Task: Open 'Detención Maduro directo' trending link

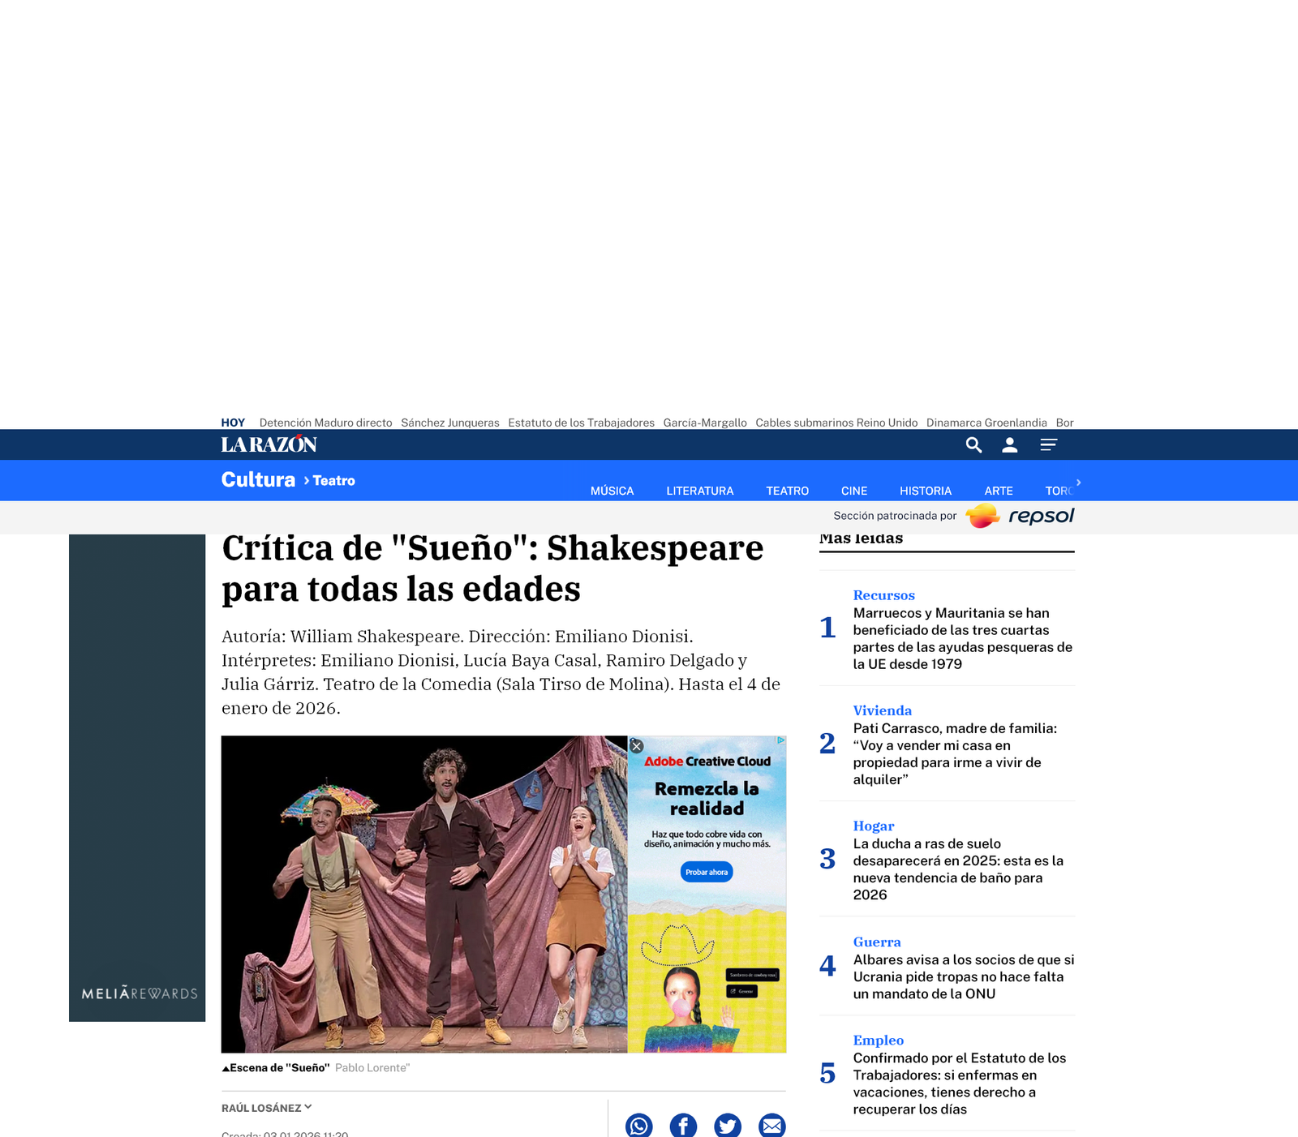Action: 325,423
